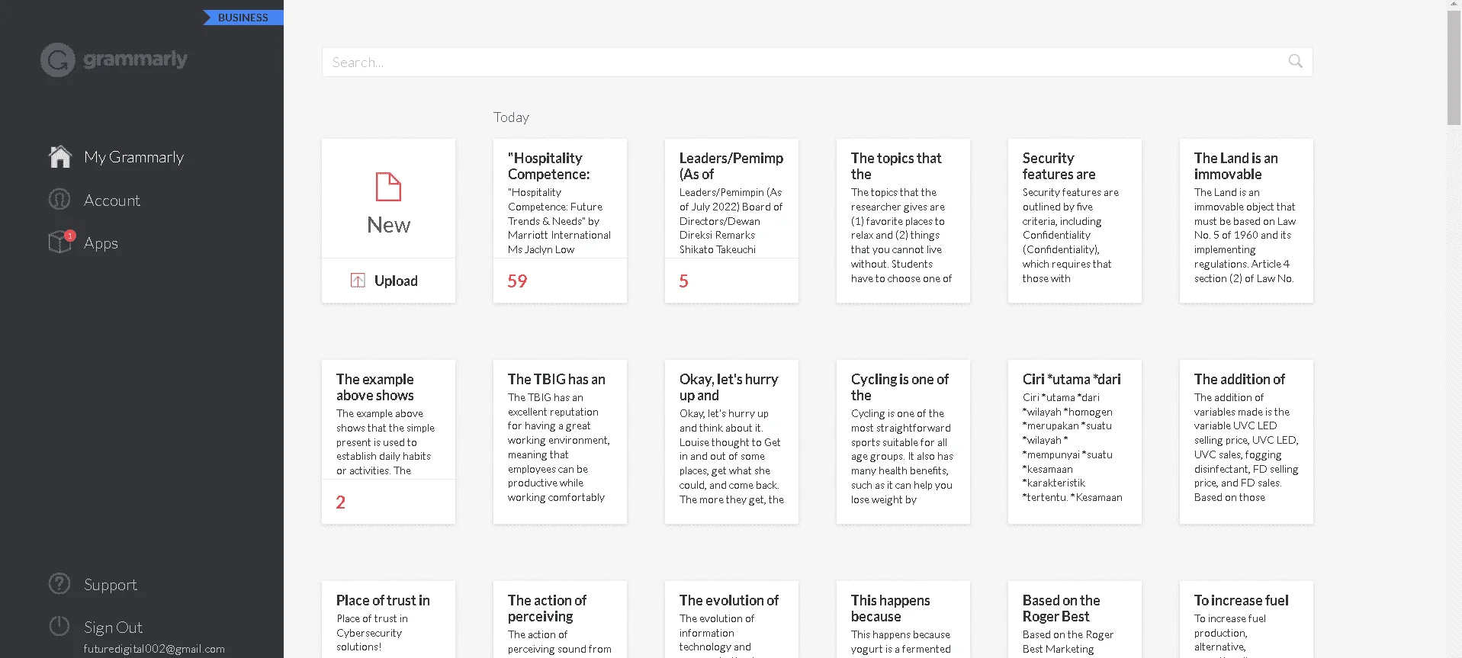Click the Upload button label
1462x658 pixels.
tap(396, 281)
